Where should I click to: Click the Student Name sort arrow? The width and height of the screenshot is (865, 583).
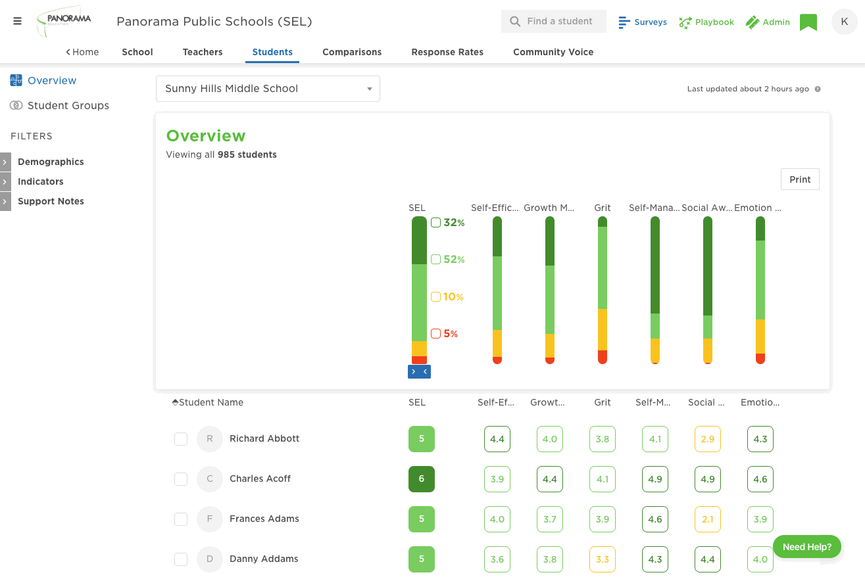tap(175, 402)
